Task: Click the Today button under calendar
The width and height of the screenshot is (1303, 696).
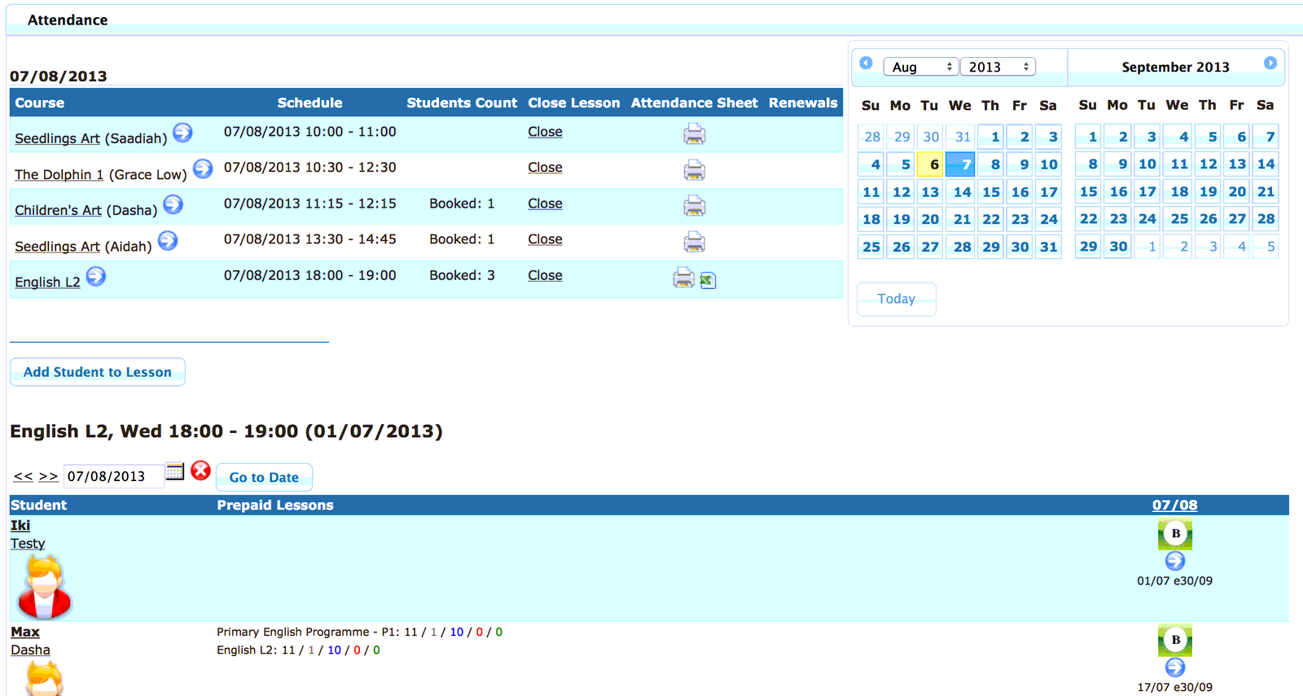Action: [x=897, y=299]
